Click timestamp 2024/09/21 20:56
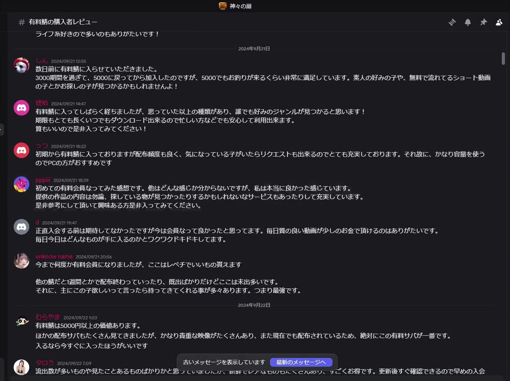 (x=94, y=257)
